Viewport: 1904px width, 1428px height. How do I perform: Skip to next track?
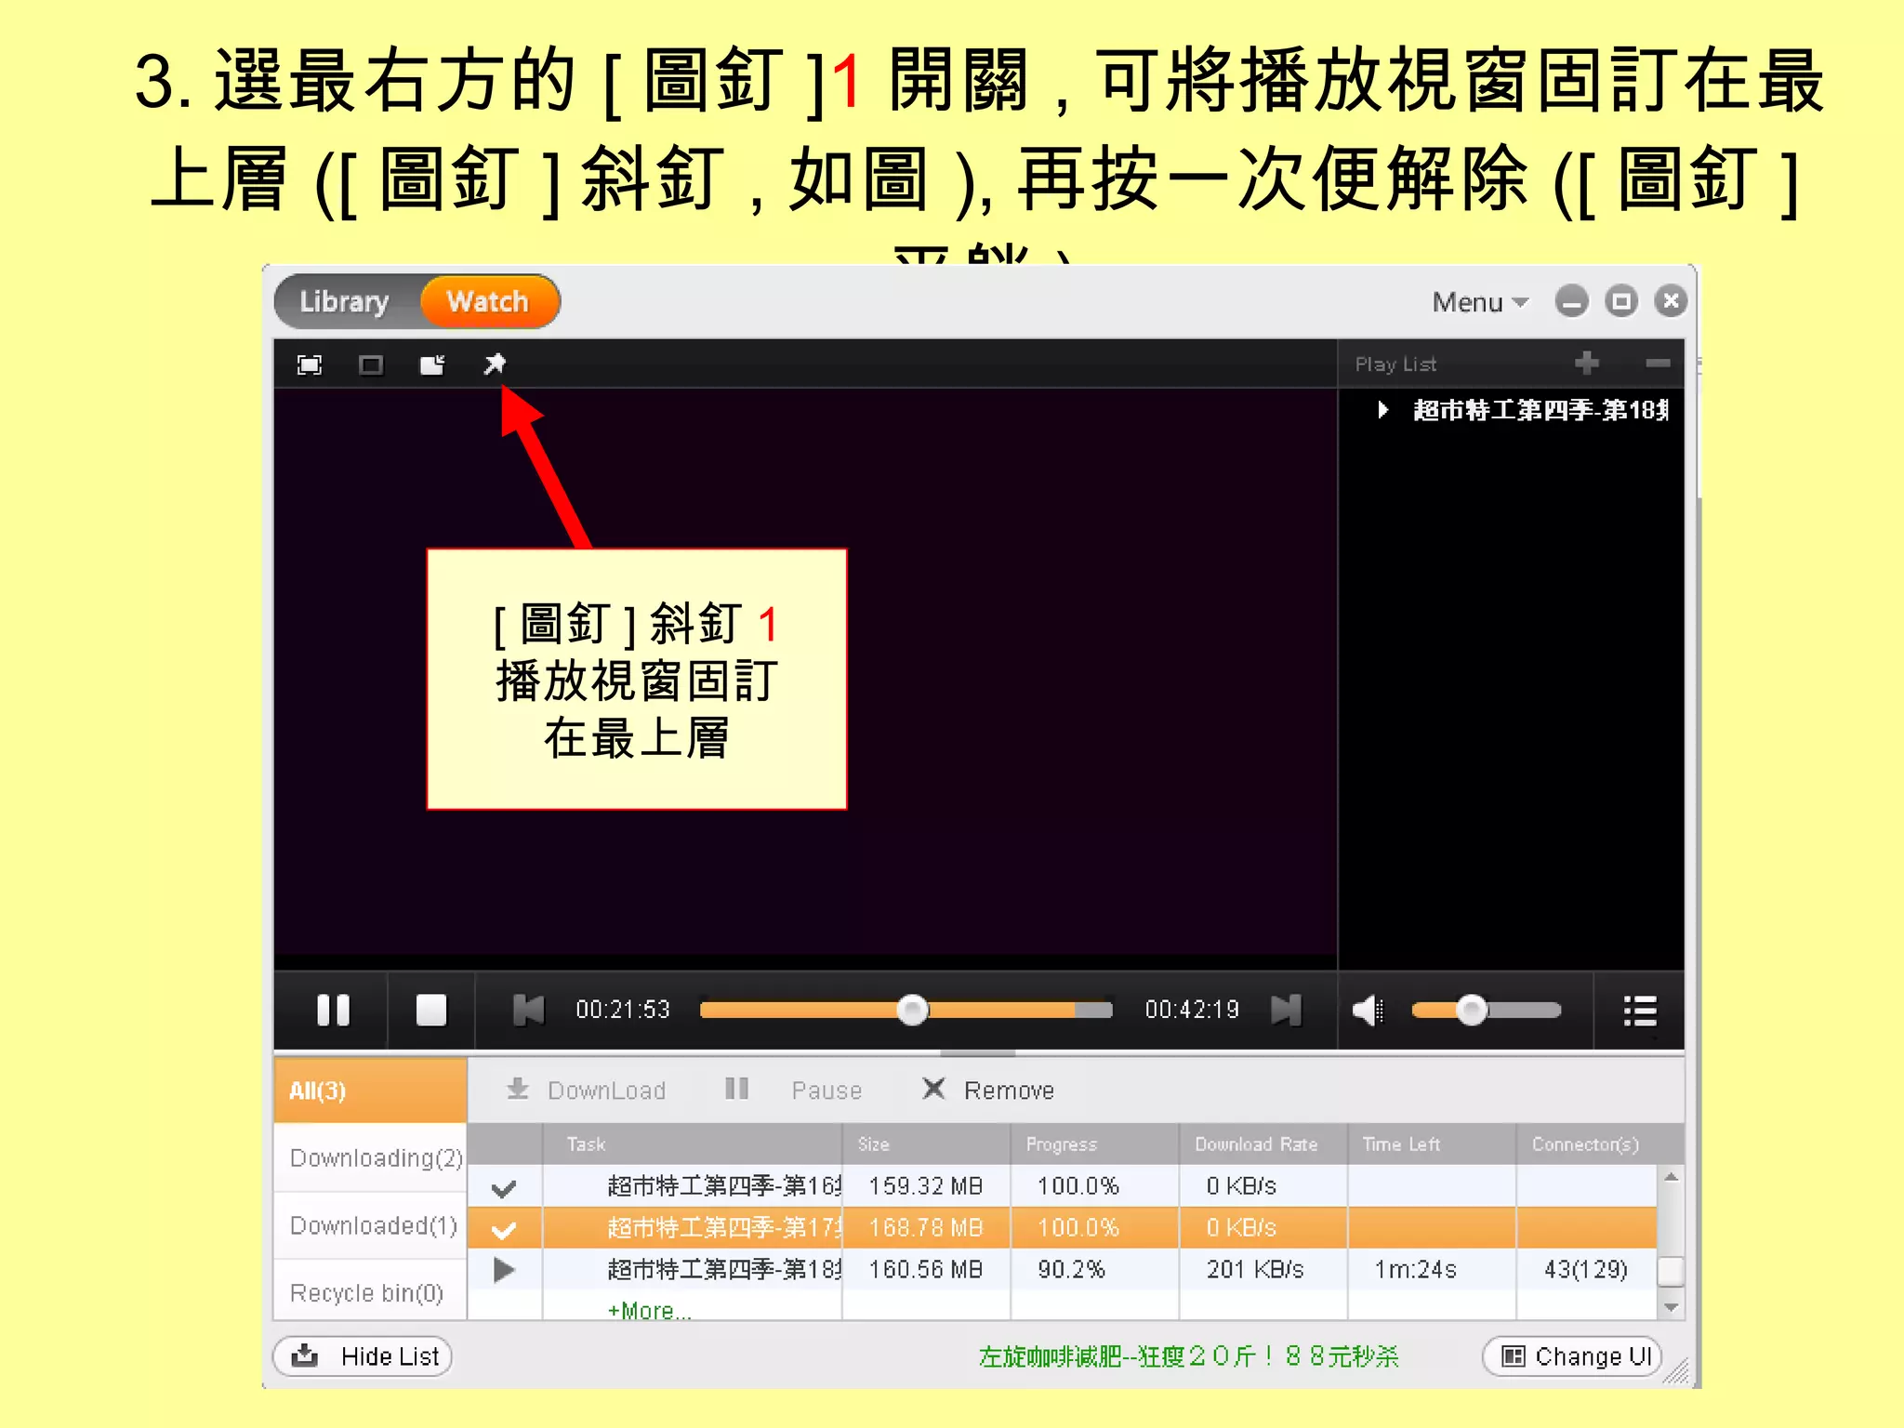(1287, 1010)
